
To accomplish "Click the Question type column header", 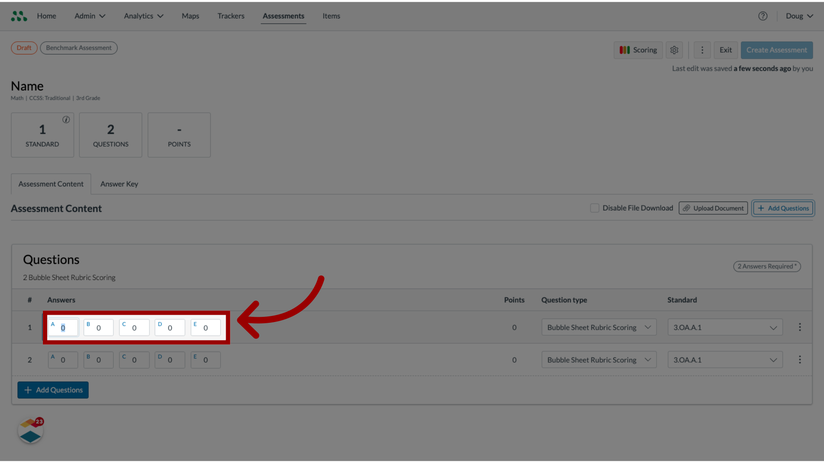I will tap(564, 300).
